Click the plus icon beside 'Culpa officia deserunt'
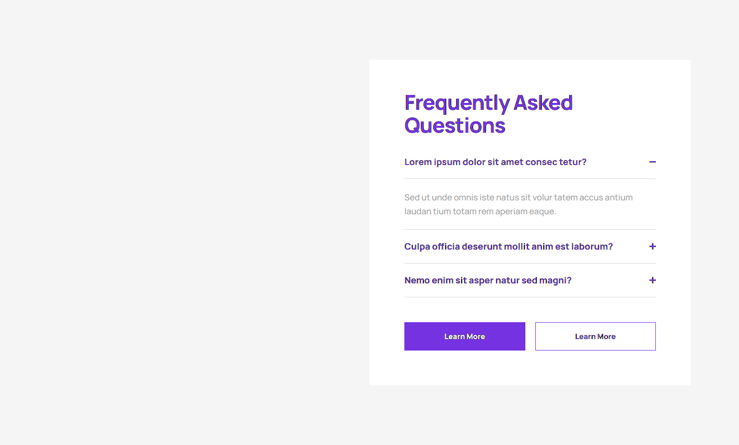 coord(652,246)
